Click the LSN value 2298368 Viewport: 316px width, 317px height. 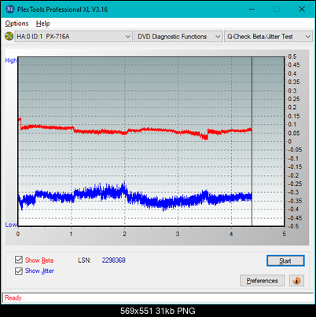pyautogui.click(x=114, y=261)
